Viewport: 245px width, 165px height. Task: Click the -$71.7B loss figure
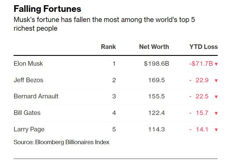tap(201, 64)
